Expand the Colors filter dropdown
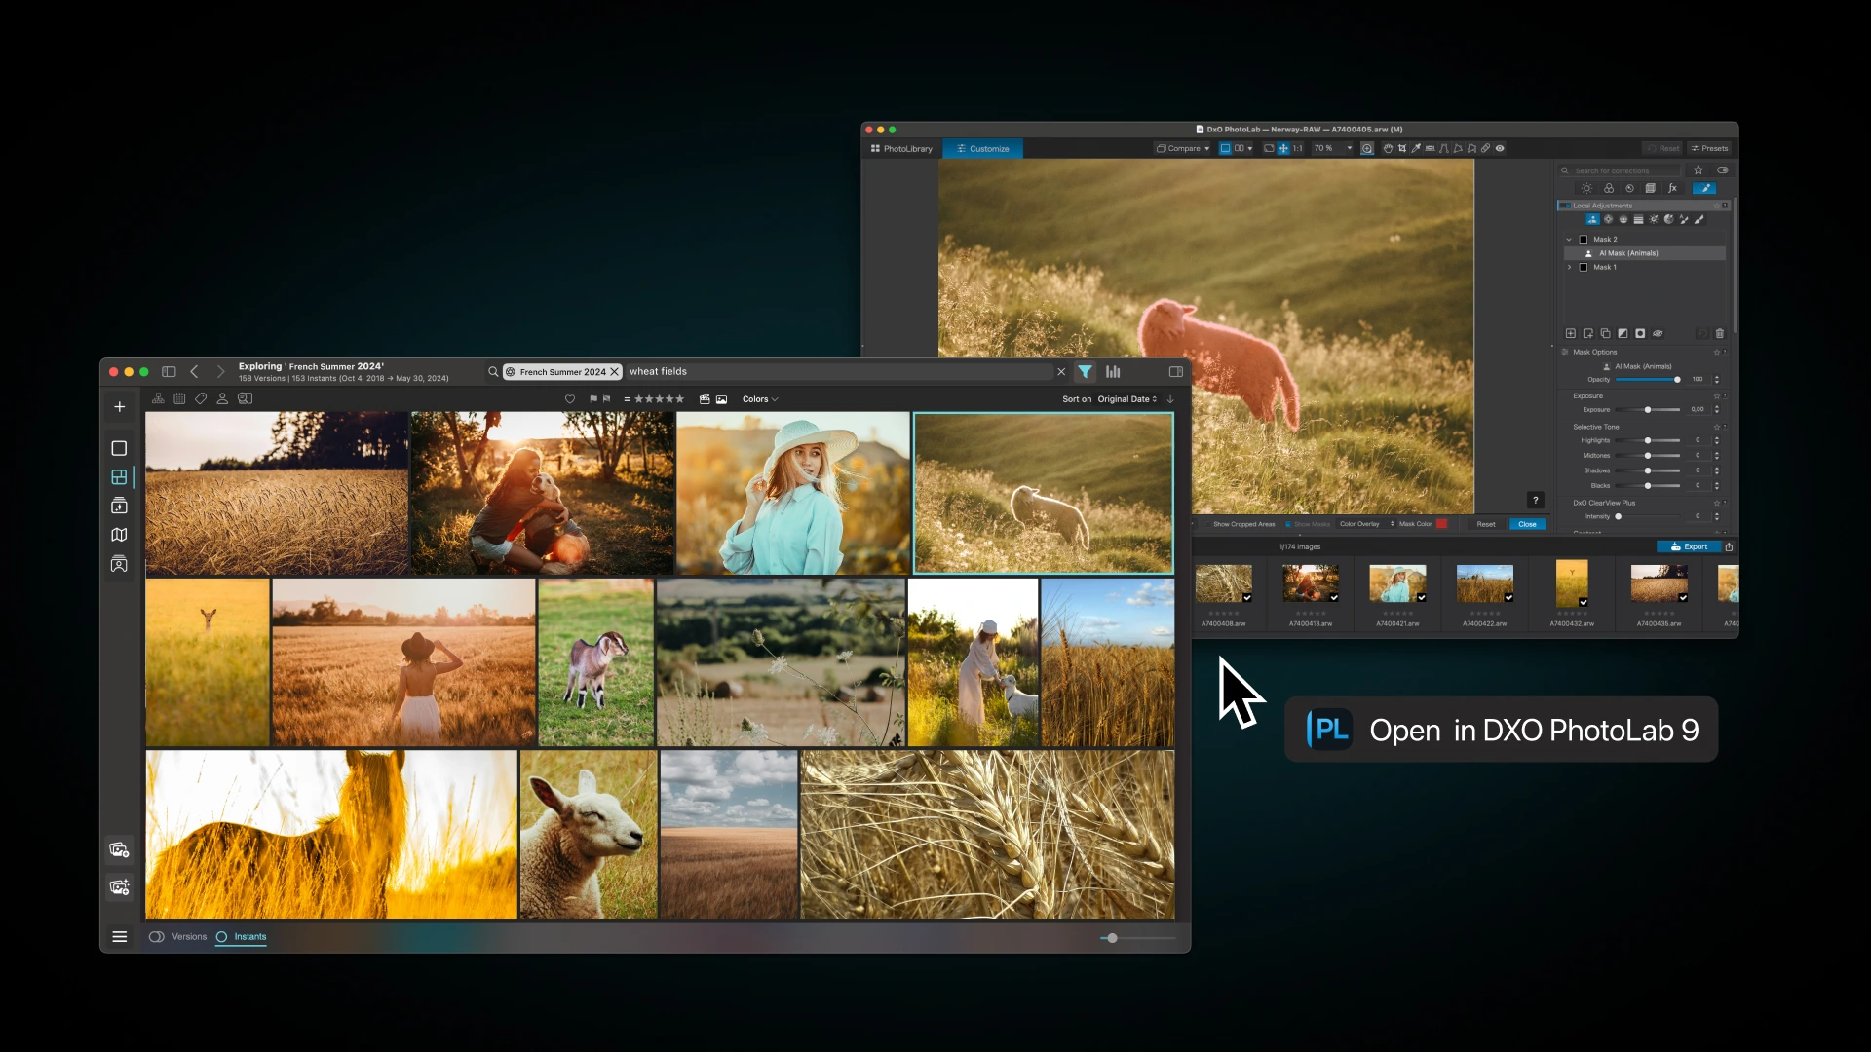 tap(760, 399)
